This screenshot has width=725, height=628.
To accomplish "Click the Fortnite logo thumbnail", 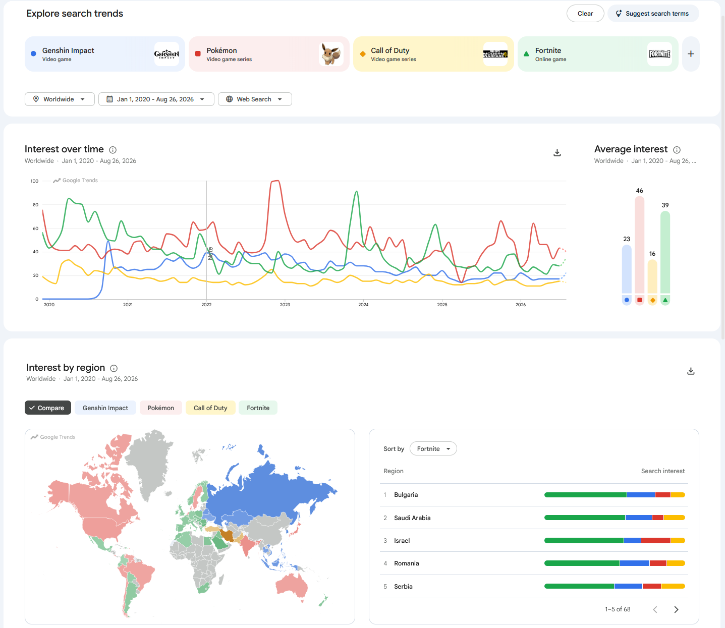I will [x=660, y=54].
